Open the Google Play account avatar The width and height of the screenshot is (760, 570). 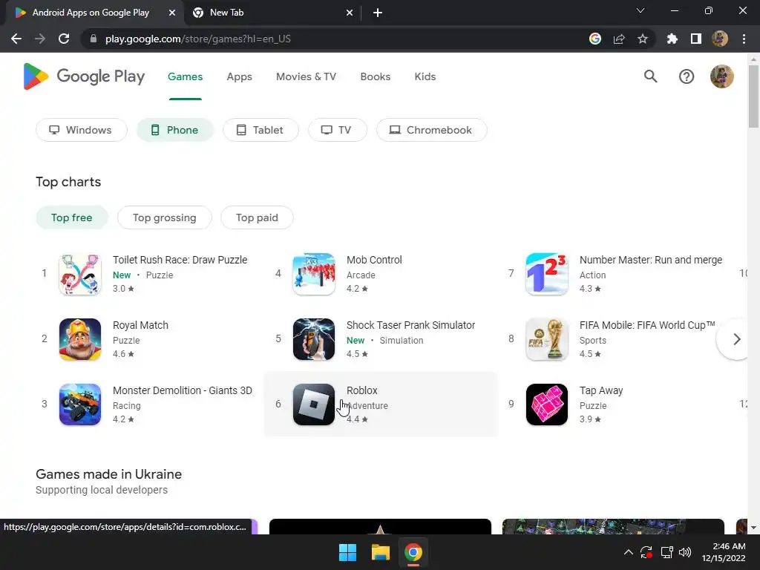[721, 76]
